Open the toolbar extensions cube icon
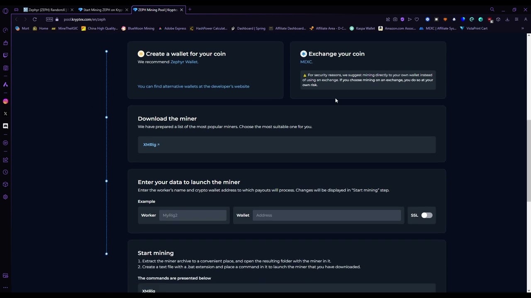This screenshot has height=298, width=531. coord(498,19)
